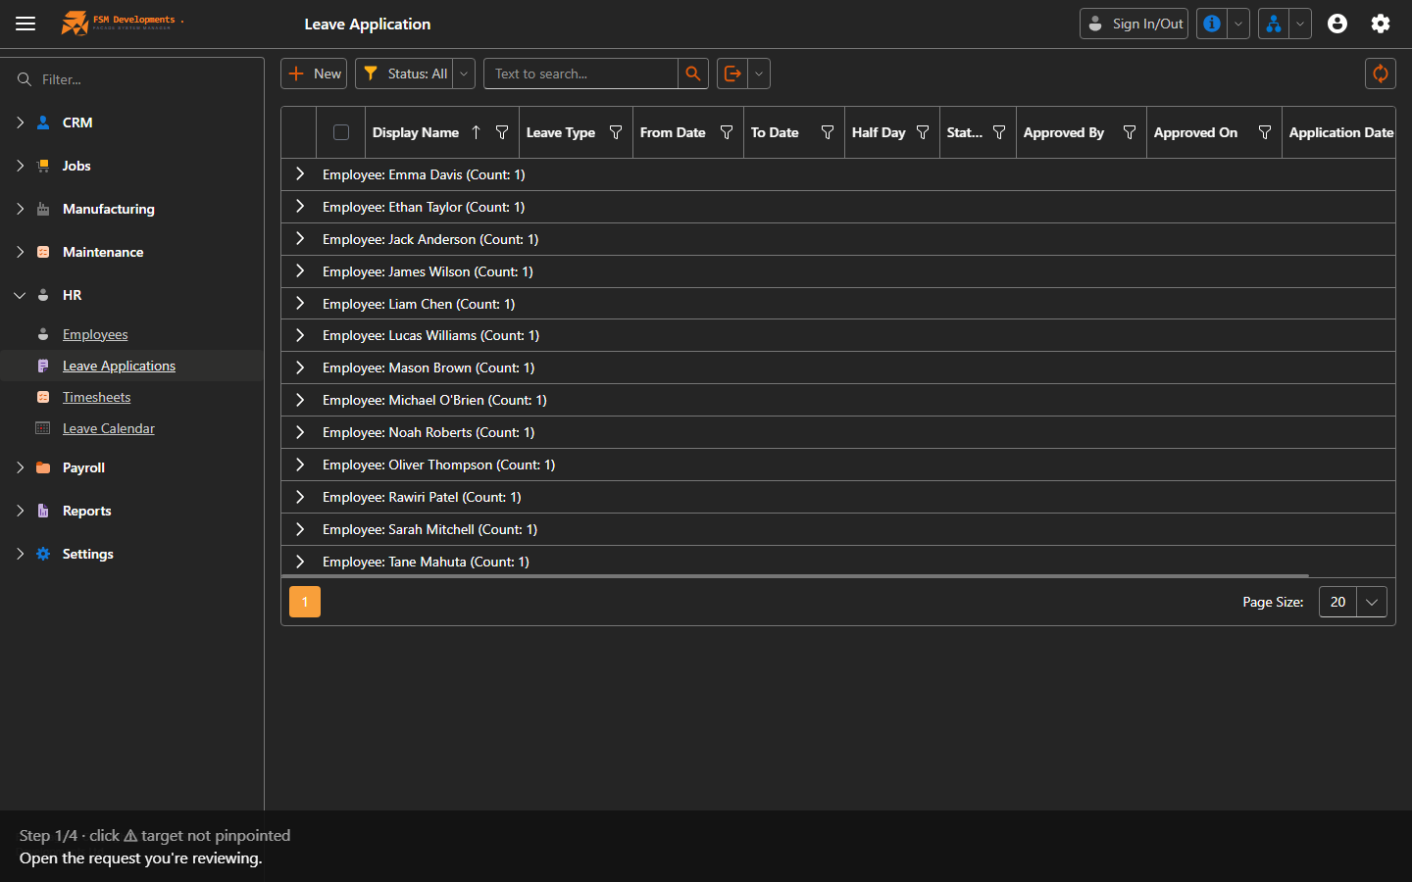Image resolution: width=1412 pixels, height=882 pixels.
Task: Open the Status: All dropdown arrow
Action: pos(464,73)
